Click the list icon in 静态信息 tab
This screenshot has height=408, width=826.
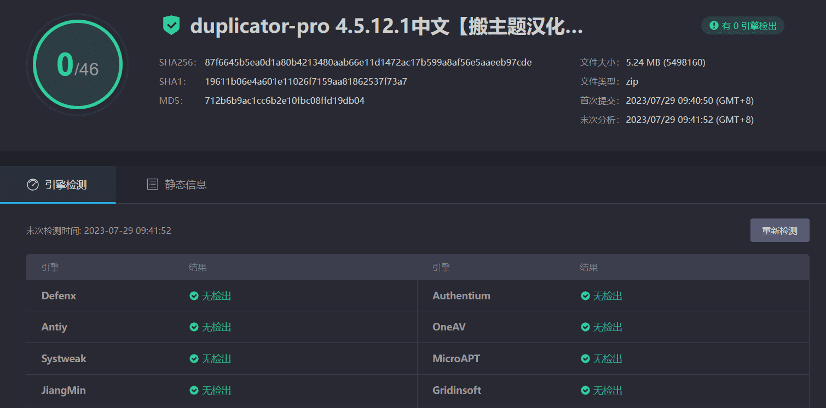click(153, 185)
